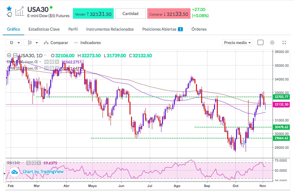Hide the EMA 100 indicator with eye icon
294x191 pixels.
point(47,62)
